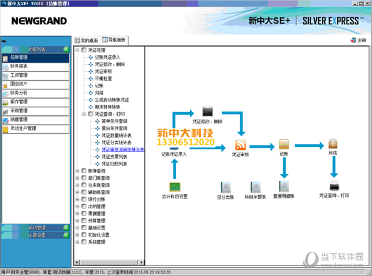
Task: Expand the 预算管理 tree node
Action: coord(77,221)
